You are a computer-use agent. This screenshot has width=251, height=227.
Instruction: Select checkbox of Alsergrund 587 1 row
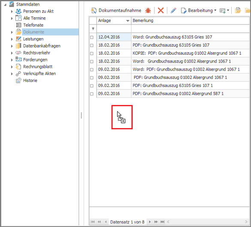(x=92, y=94)
